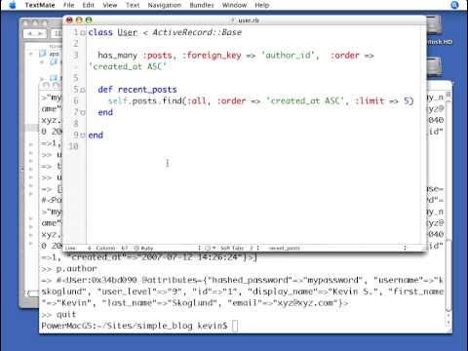Click the user.rb file icon in the title bar
Screen dimensions: 468x351
(233, 20)
